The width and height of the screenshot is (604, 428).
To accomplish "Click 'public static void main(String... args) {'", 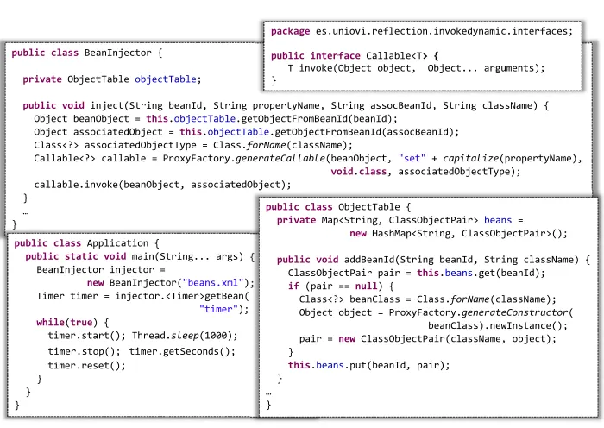I will (140, 256).
